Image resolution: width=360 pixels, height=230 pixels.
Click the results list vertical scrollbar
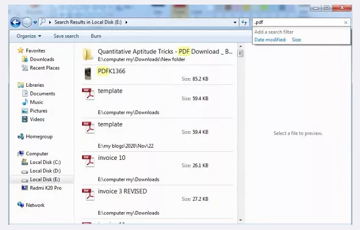(240, 115)
